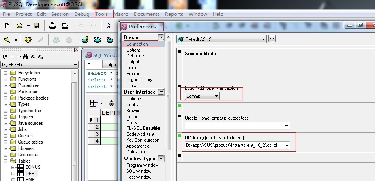375x181 pixels.
Task: Click the New file icon in toolbar
Action: [x=7, y=26]
